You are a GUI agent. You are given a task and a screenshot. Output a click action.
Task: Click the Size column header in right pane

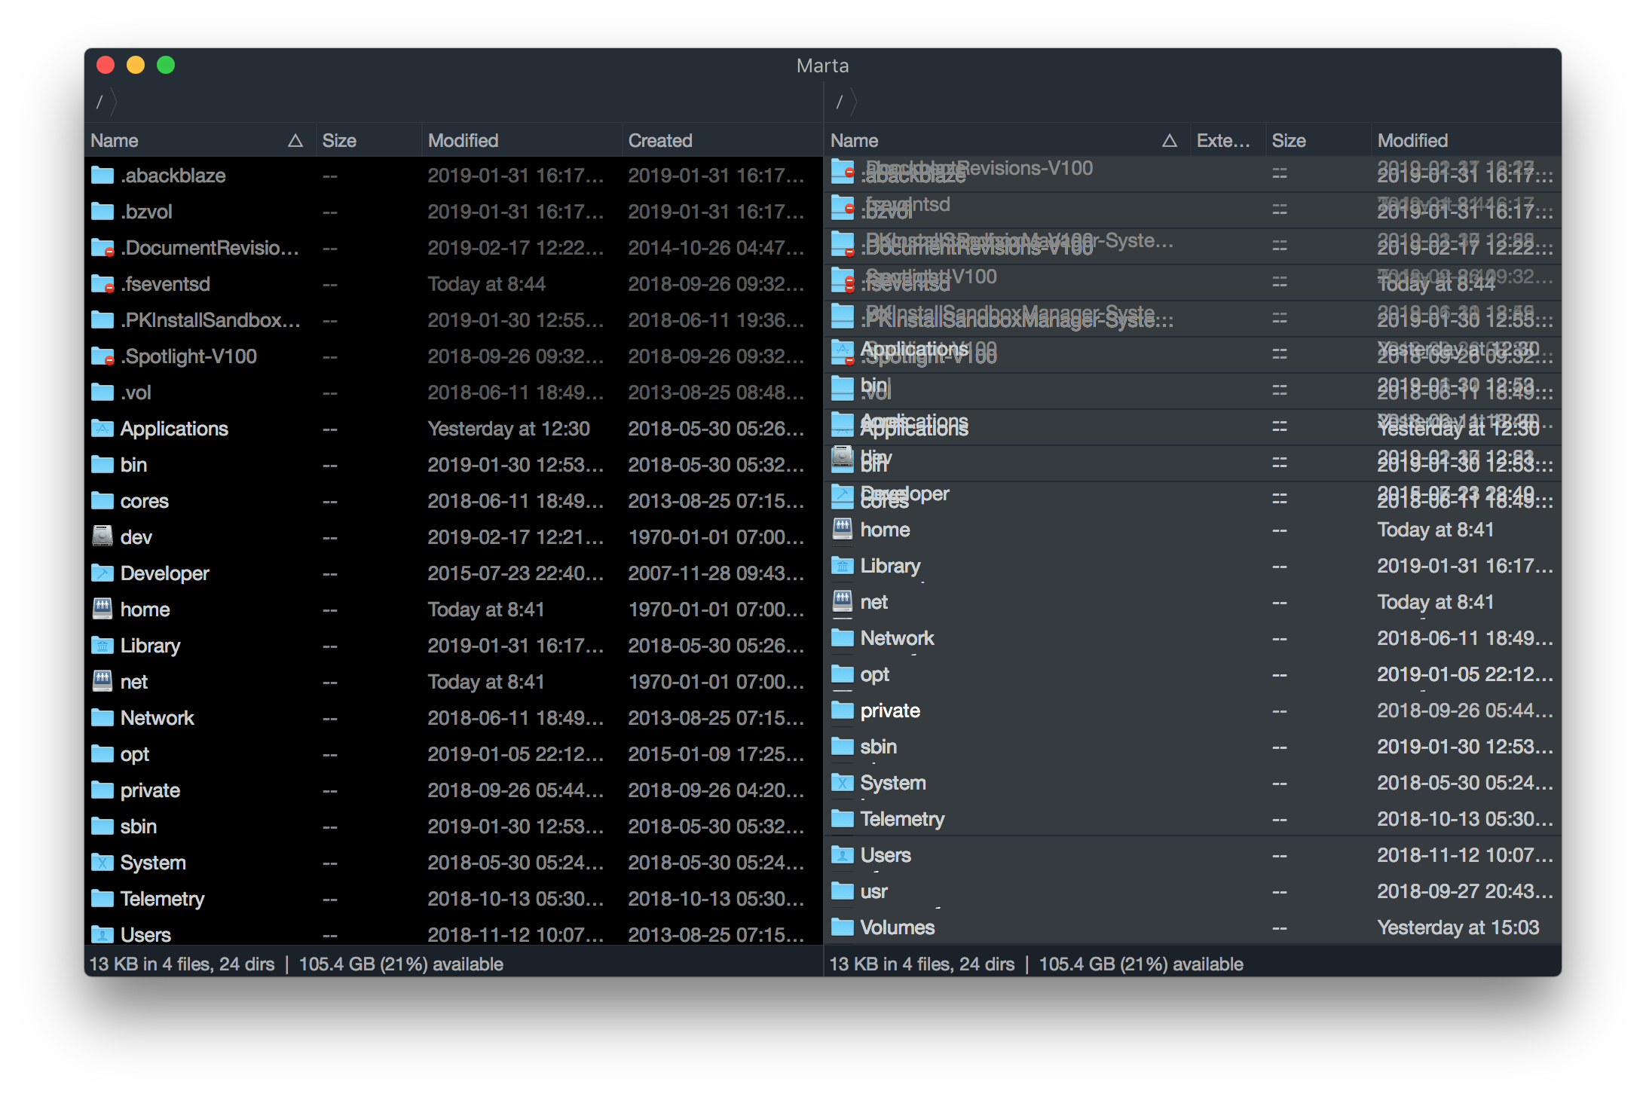[1289, 140]
